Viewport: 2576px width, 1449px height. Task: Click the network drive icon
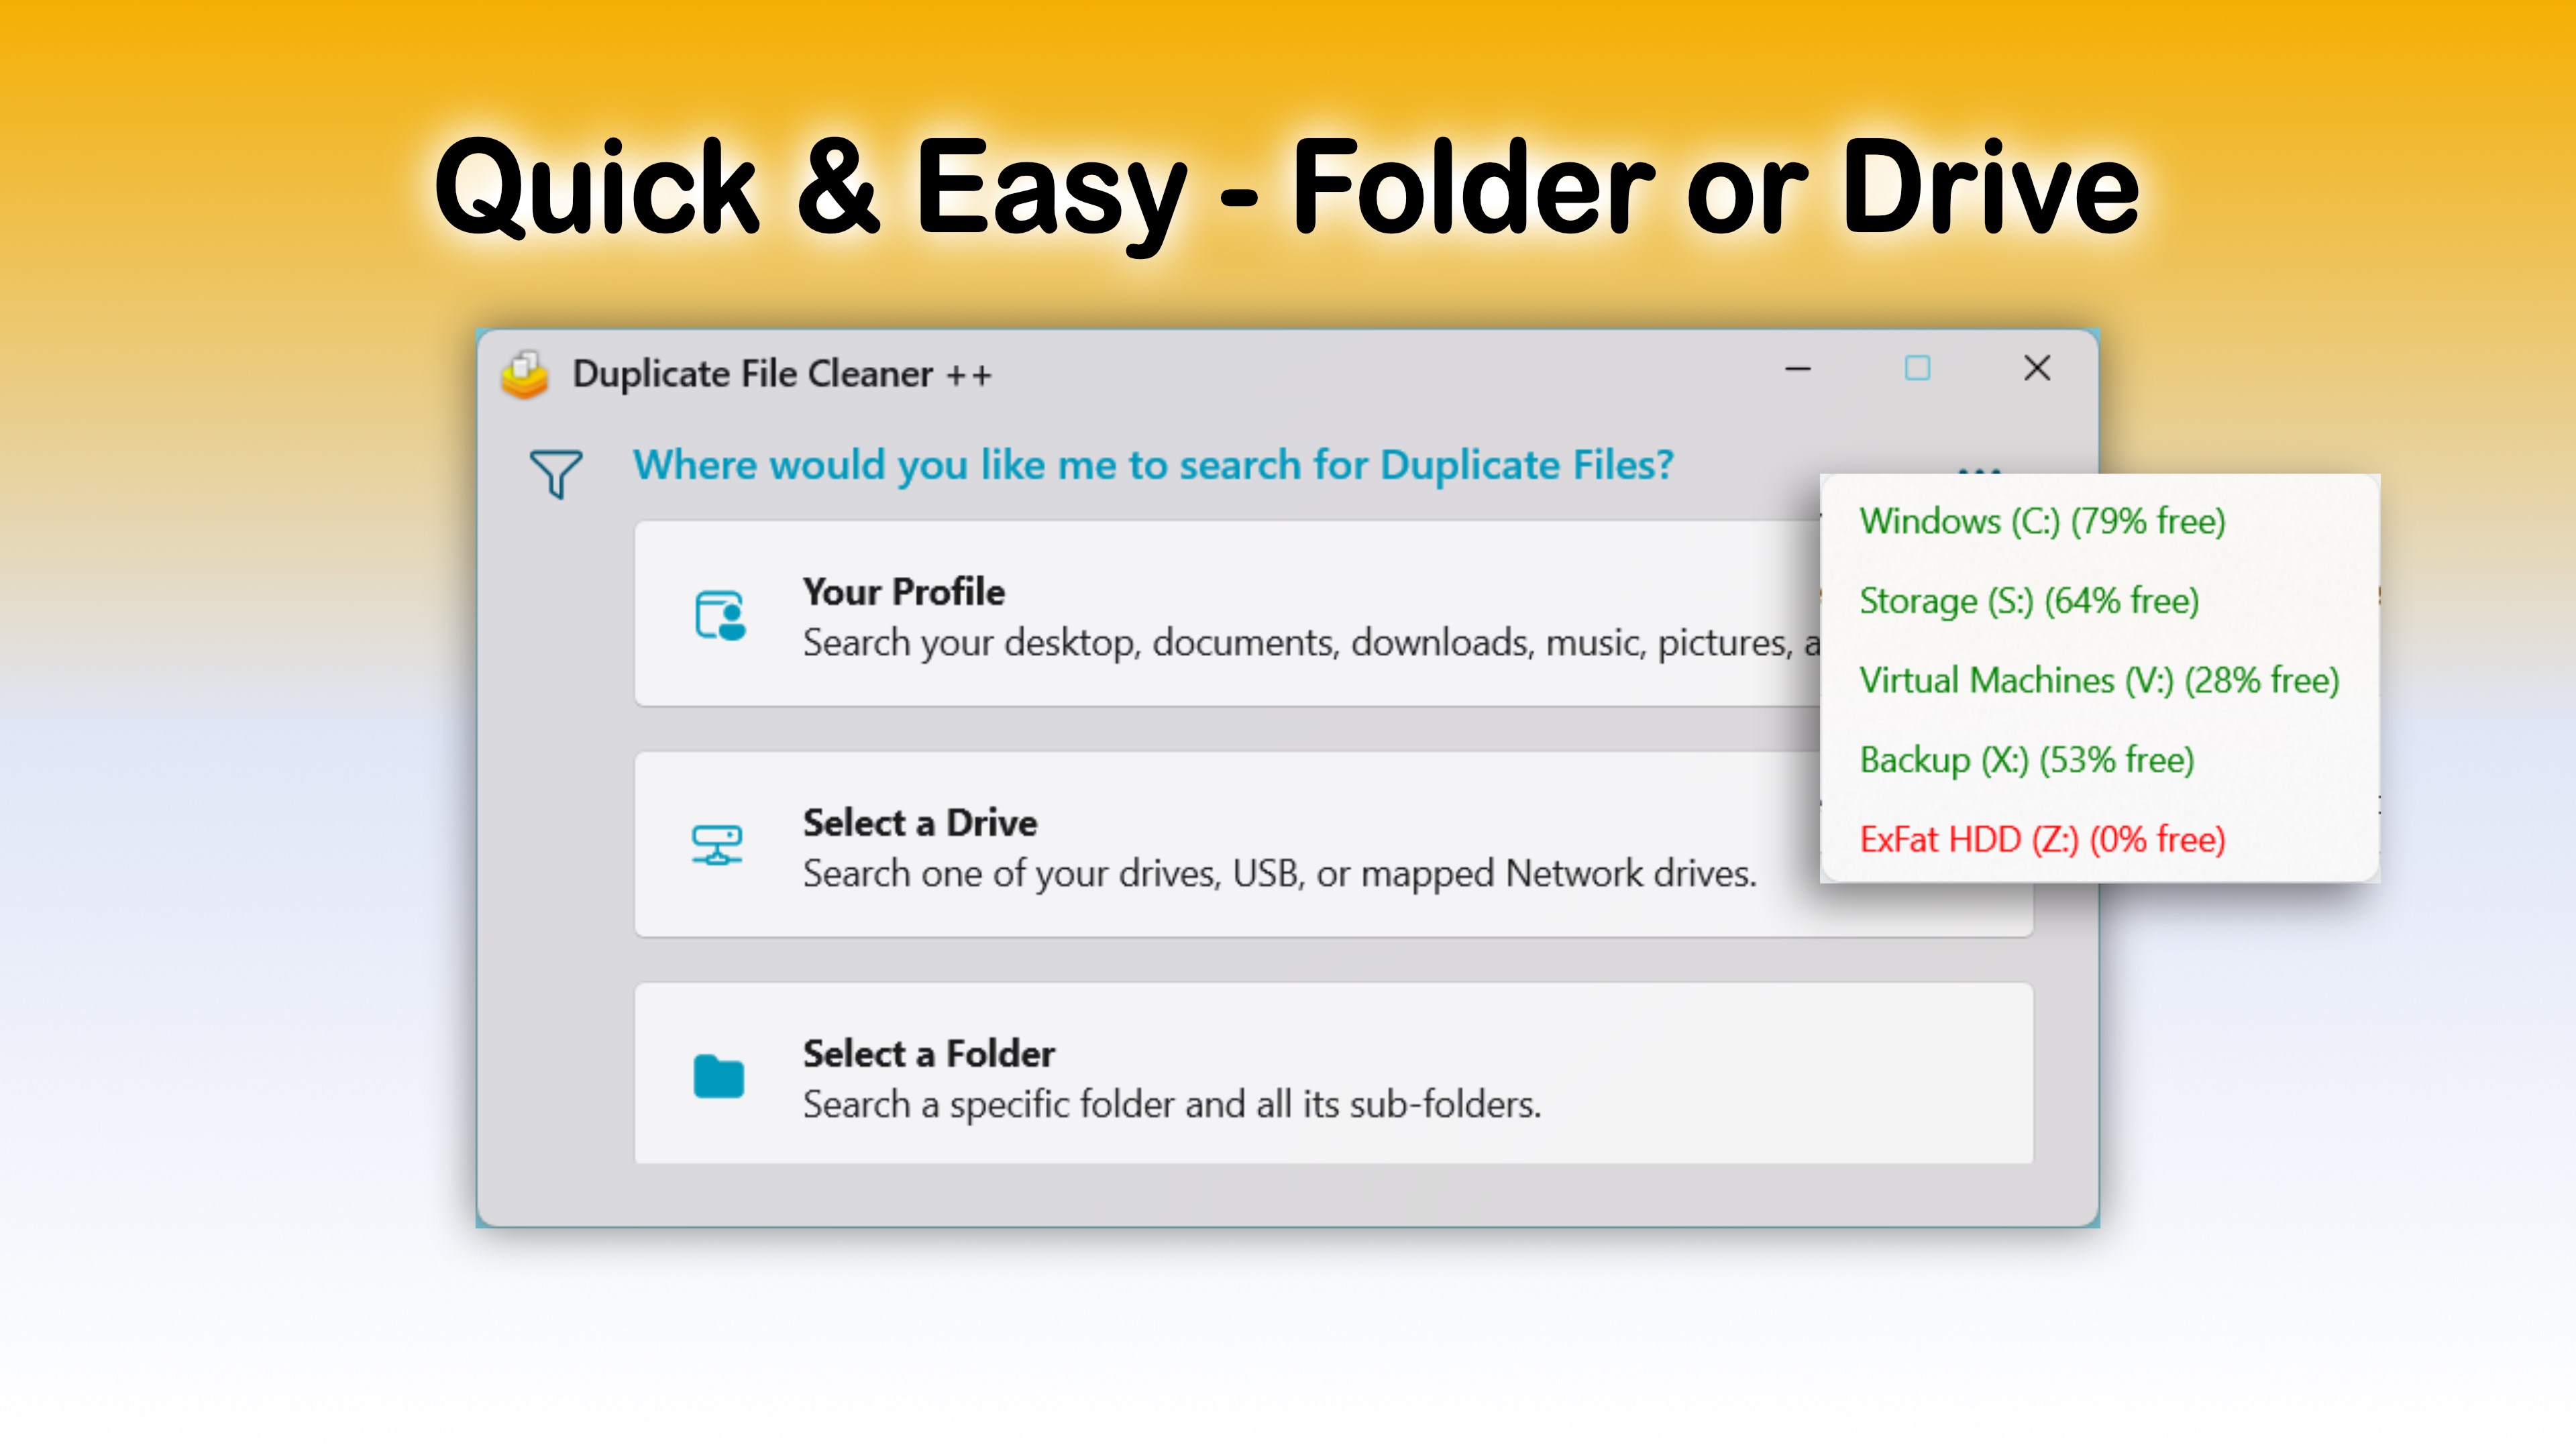tap(717, 845)
